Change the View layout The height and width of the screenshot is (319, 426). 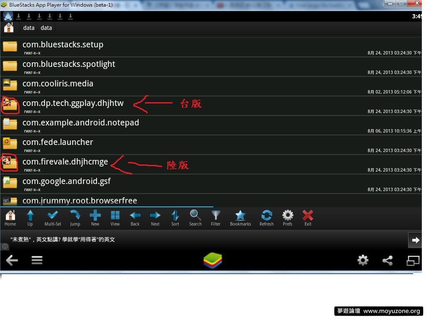(115, 218)
